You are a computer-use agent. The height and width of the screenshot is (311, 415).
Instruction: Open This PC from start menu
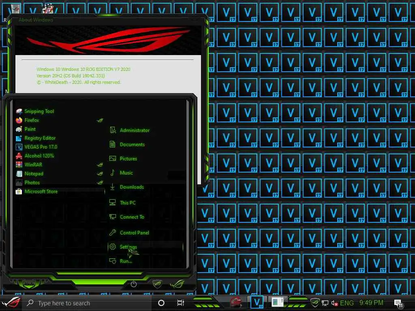pos(122,203)
